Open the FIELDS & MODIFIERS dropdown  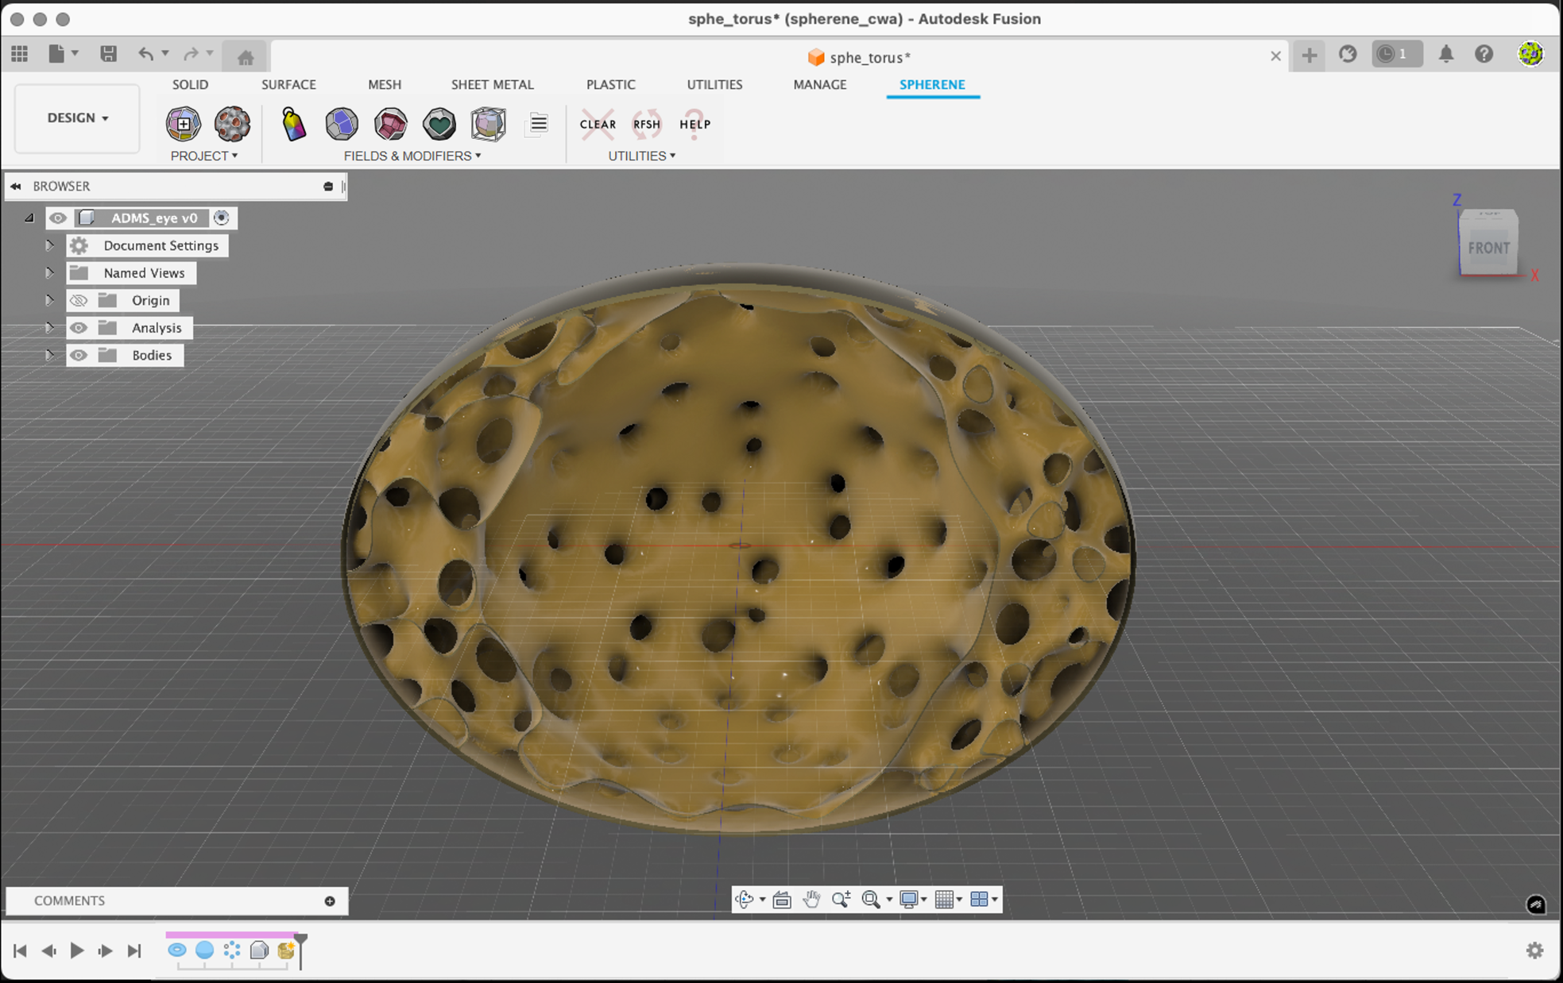[x=412, y=156]
